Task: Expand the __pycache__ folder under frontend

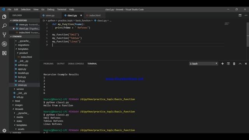Action: [x=24, y=41]
